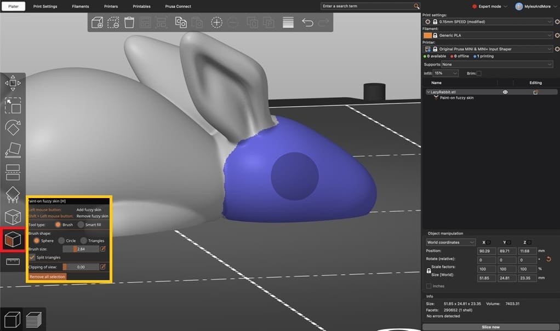Select the Circle brush shape radio
Viewport: 560px width, 331px height.
[x=61, y=241]
